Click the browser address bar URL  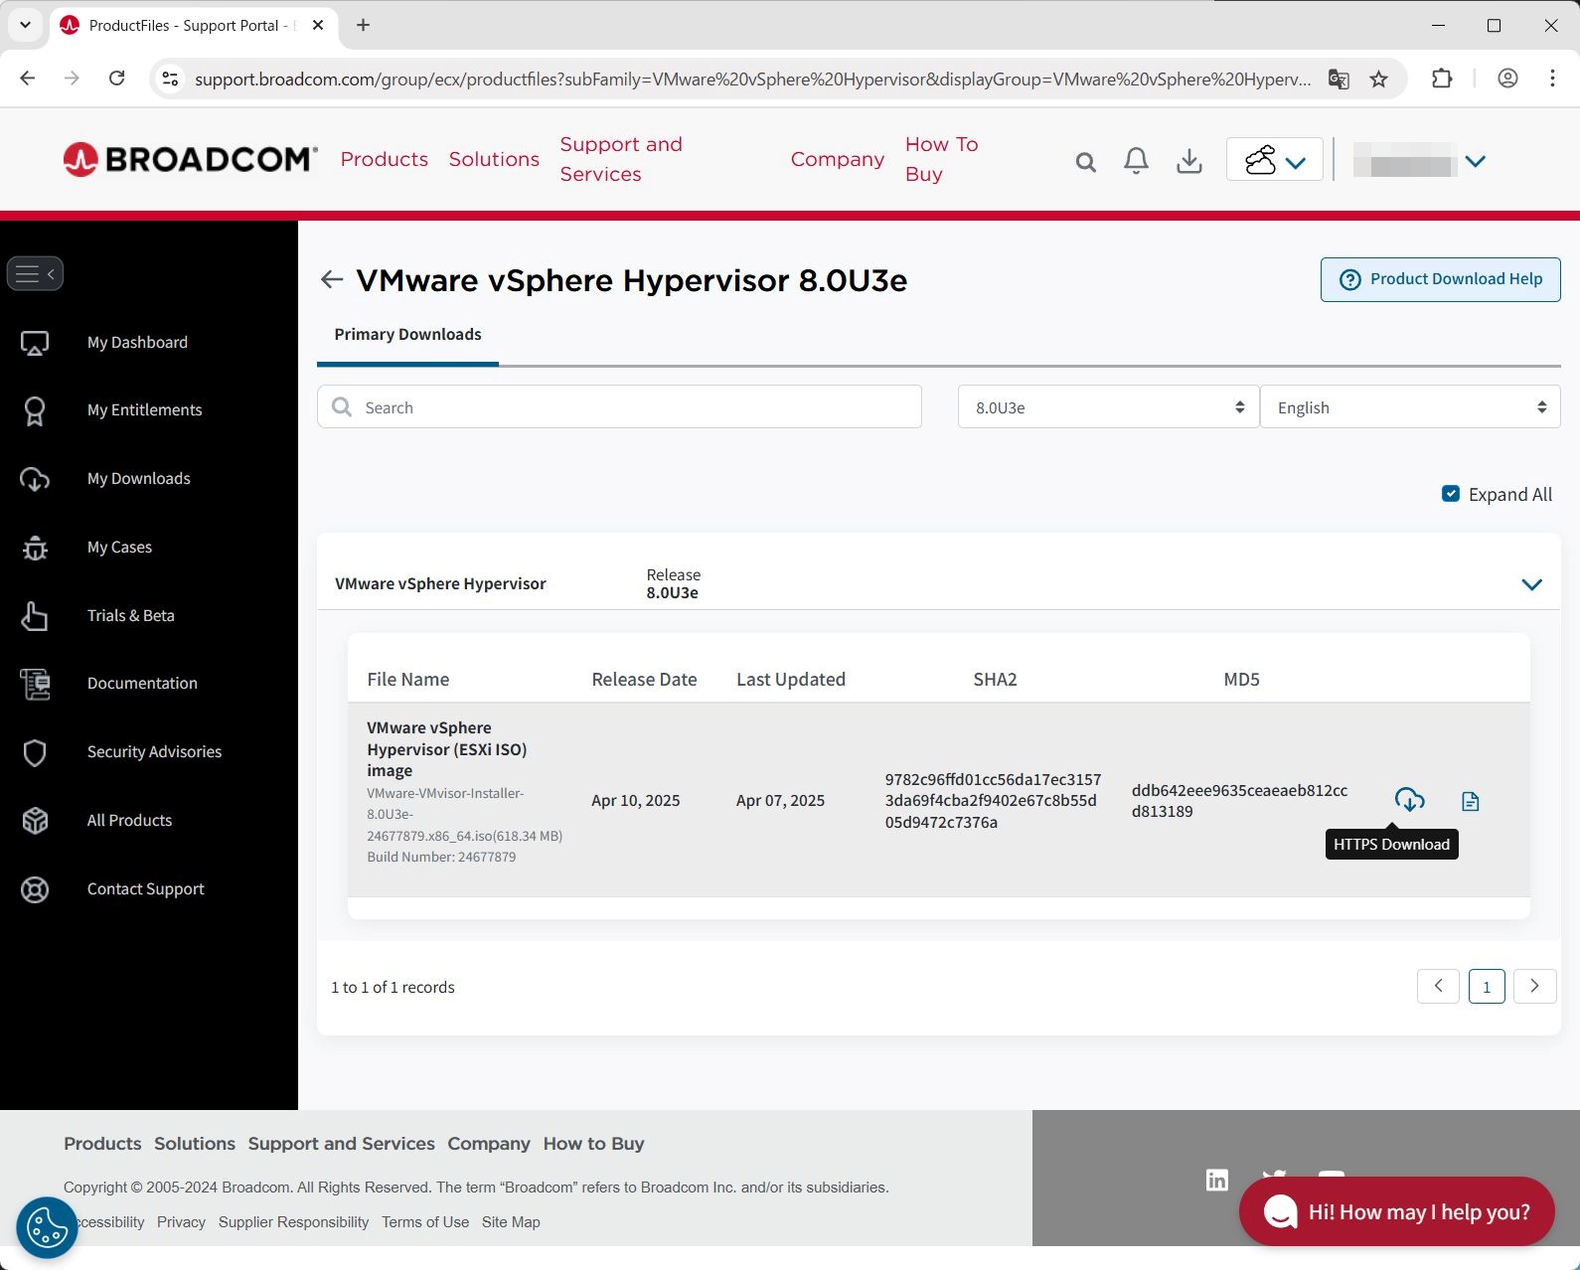pos(752,79)
